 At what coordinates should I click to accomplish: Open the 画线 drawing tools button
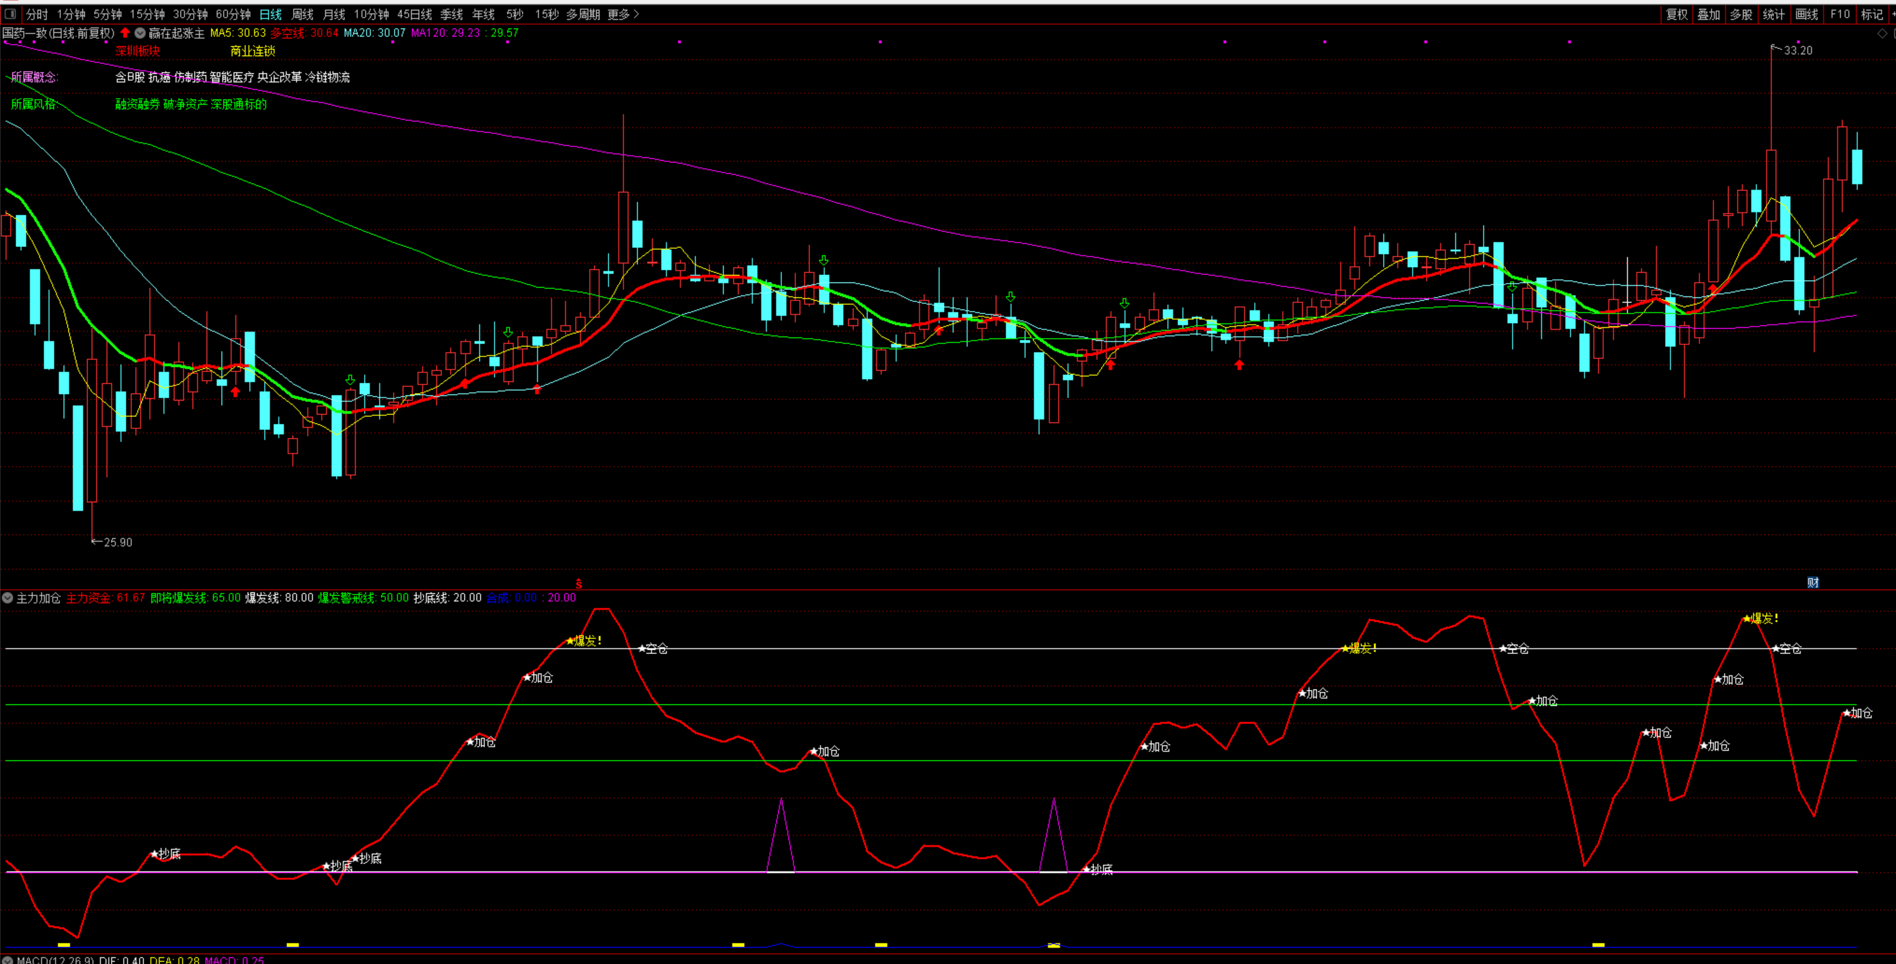coord(1806,14)
